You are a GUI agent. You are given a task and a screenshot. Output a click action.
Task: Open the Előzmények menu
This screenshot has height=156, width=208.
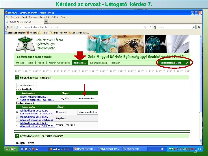click(34, 17)
